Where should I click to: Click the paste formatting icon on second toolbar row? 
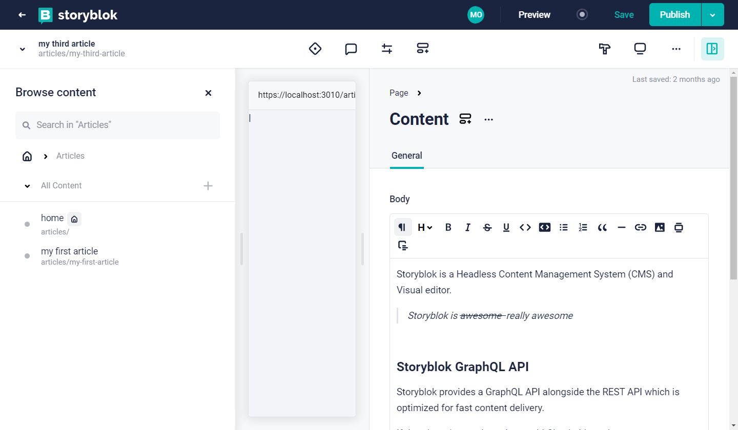point(403,246)
